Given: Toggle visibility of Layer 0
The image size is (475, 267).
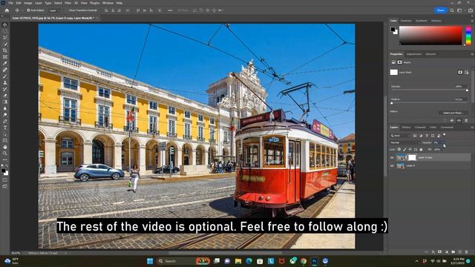Looking at the screenshot, I should click(x=392, y=166).
